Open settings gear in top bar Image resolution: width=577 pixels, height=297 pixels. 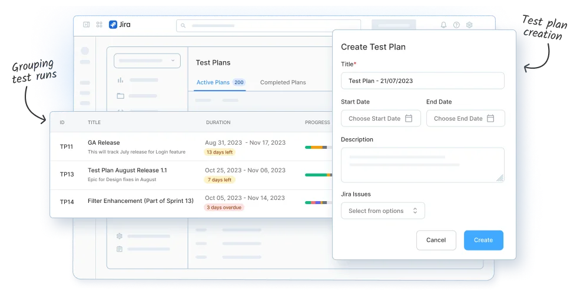click(x=469, y=25)
